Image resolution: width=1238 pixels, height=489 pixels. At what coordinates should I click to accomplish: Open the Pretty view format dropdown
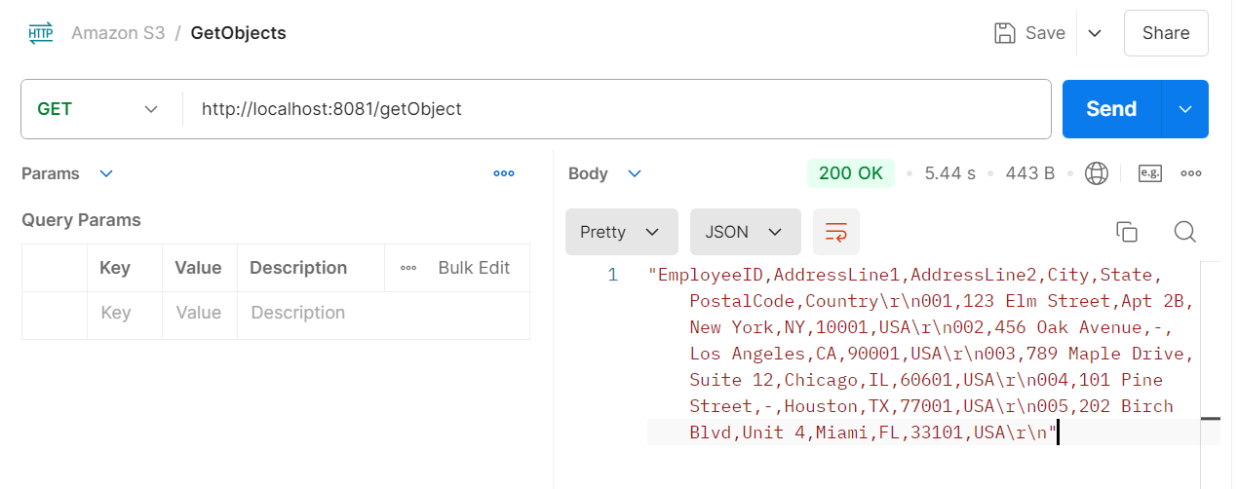point(621,232)
